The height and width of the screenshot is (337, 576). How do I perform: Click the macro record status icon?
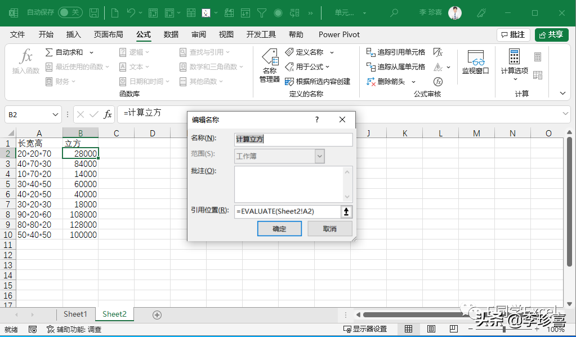coord(32,329)
